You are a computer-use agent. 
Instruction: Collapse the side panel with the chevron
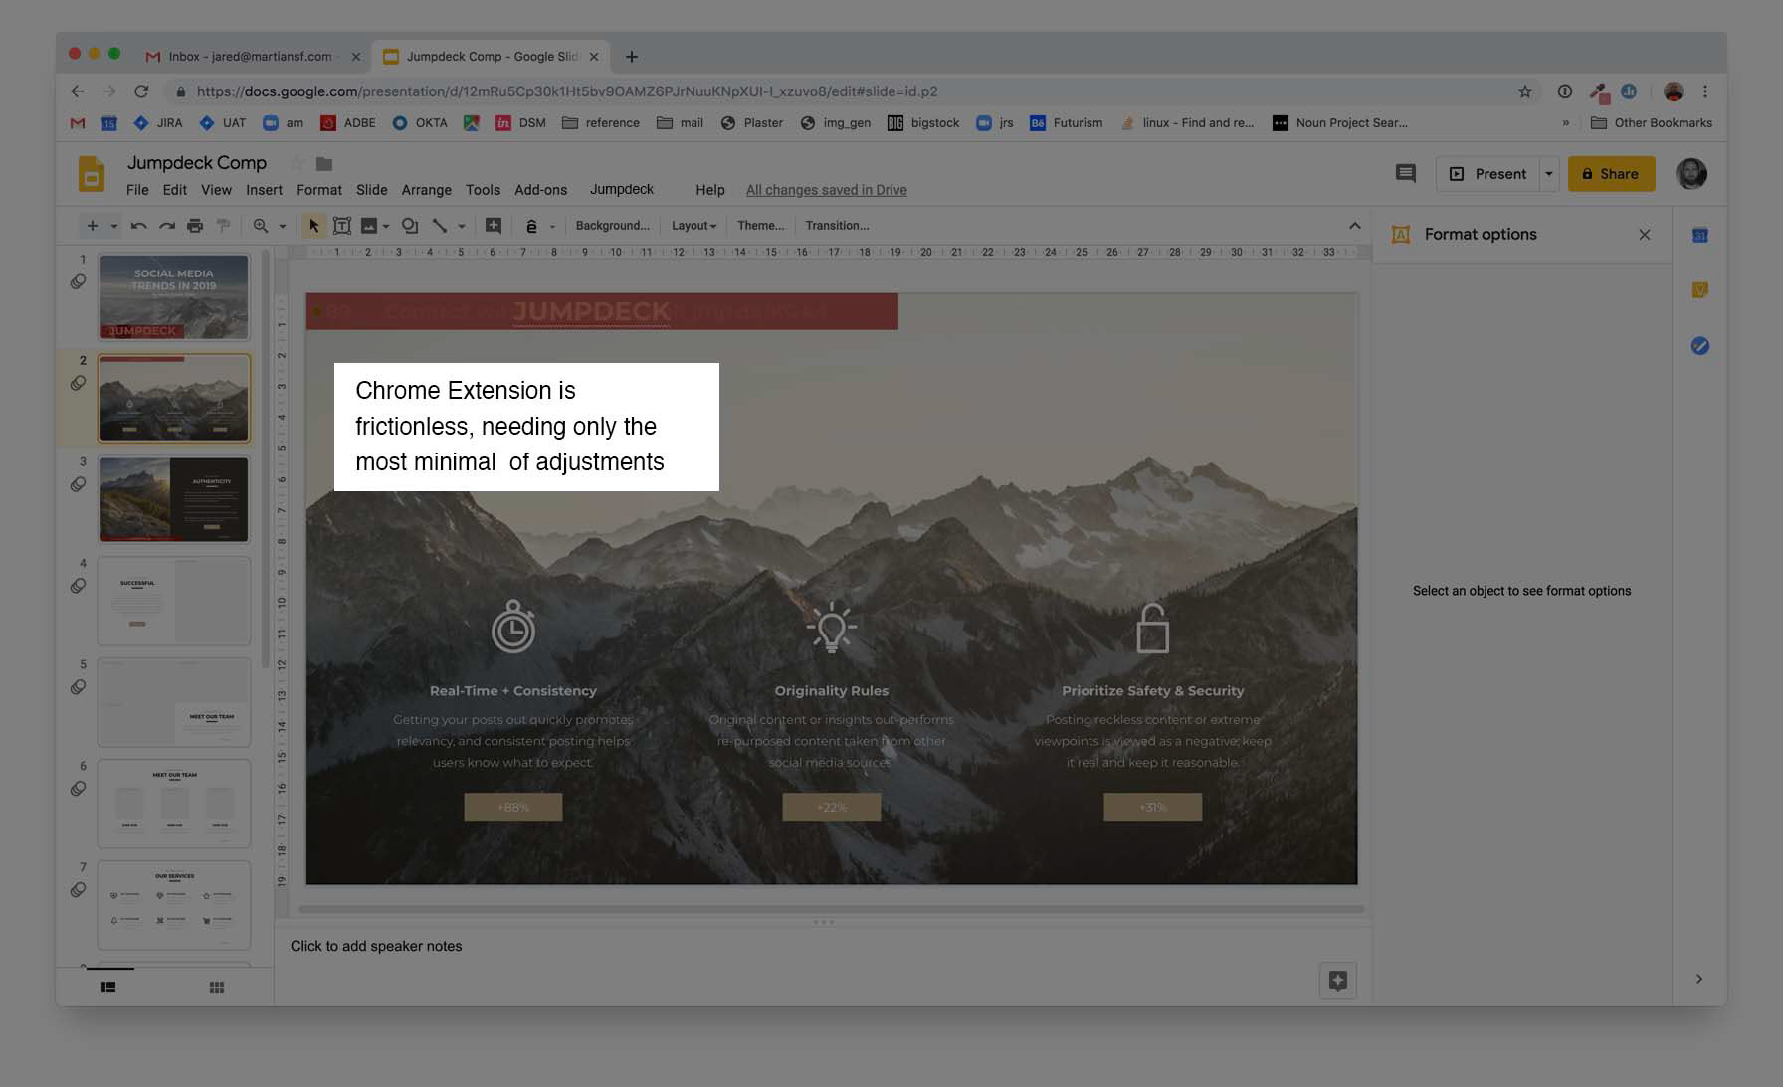click(x=1699, y=979)
